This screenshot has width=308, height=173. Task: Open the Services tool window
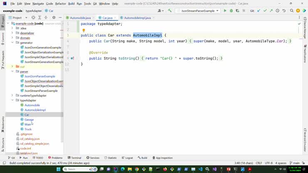[93, 158]
